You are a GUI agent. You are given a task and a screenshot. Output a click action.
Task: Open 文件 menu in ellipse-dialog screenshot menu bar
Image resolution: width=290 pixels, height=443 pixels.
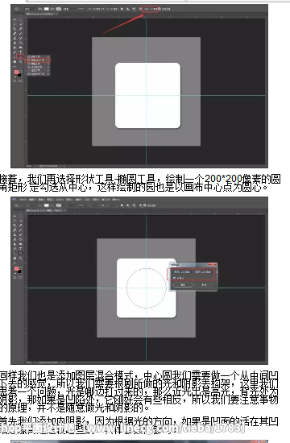(23, 200)
